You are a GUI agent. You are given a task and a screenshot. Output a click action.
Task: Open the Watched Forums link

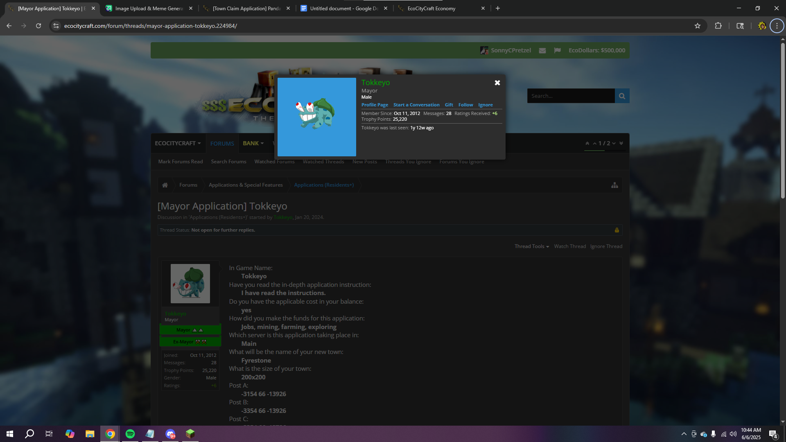coord(275,162)
